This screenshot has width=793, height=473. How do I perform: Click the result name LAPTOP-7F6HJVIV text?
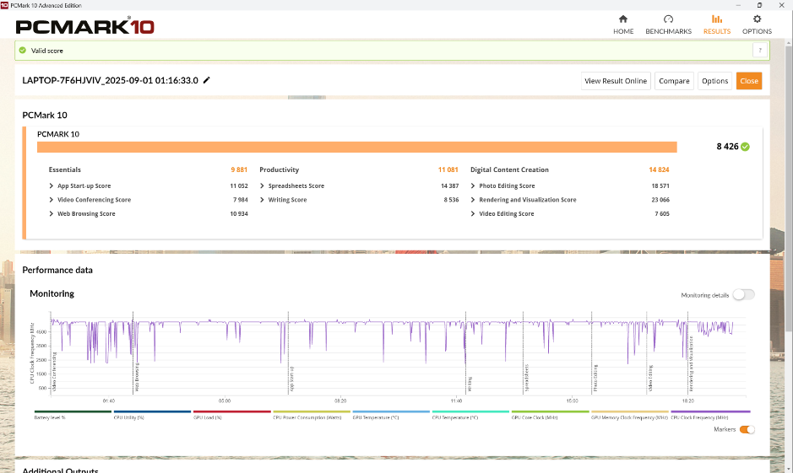(111, 80)
